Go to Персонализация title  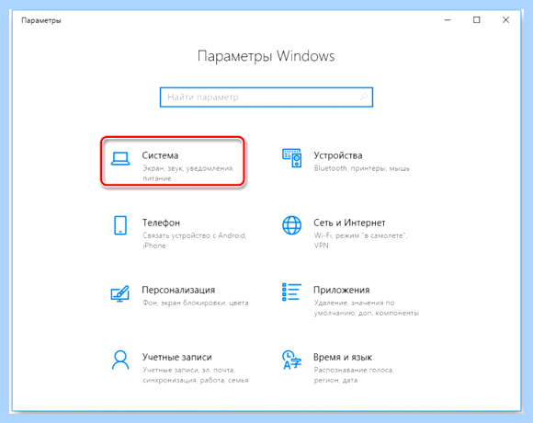(178, 290)
